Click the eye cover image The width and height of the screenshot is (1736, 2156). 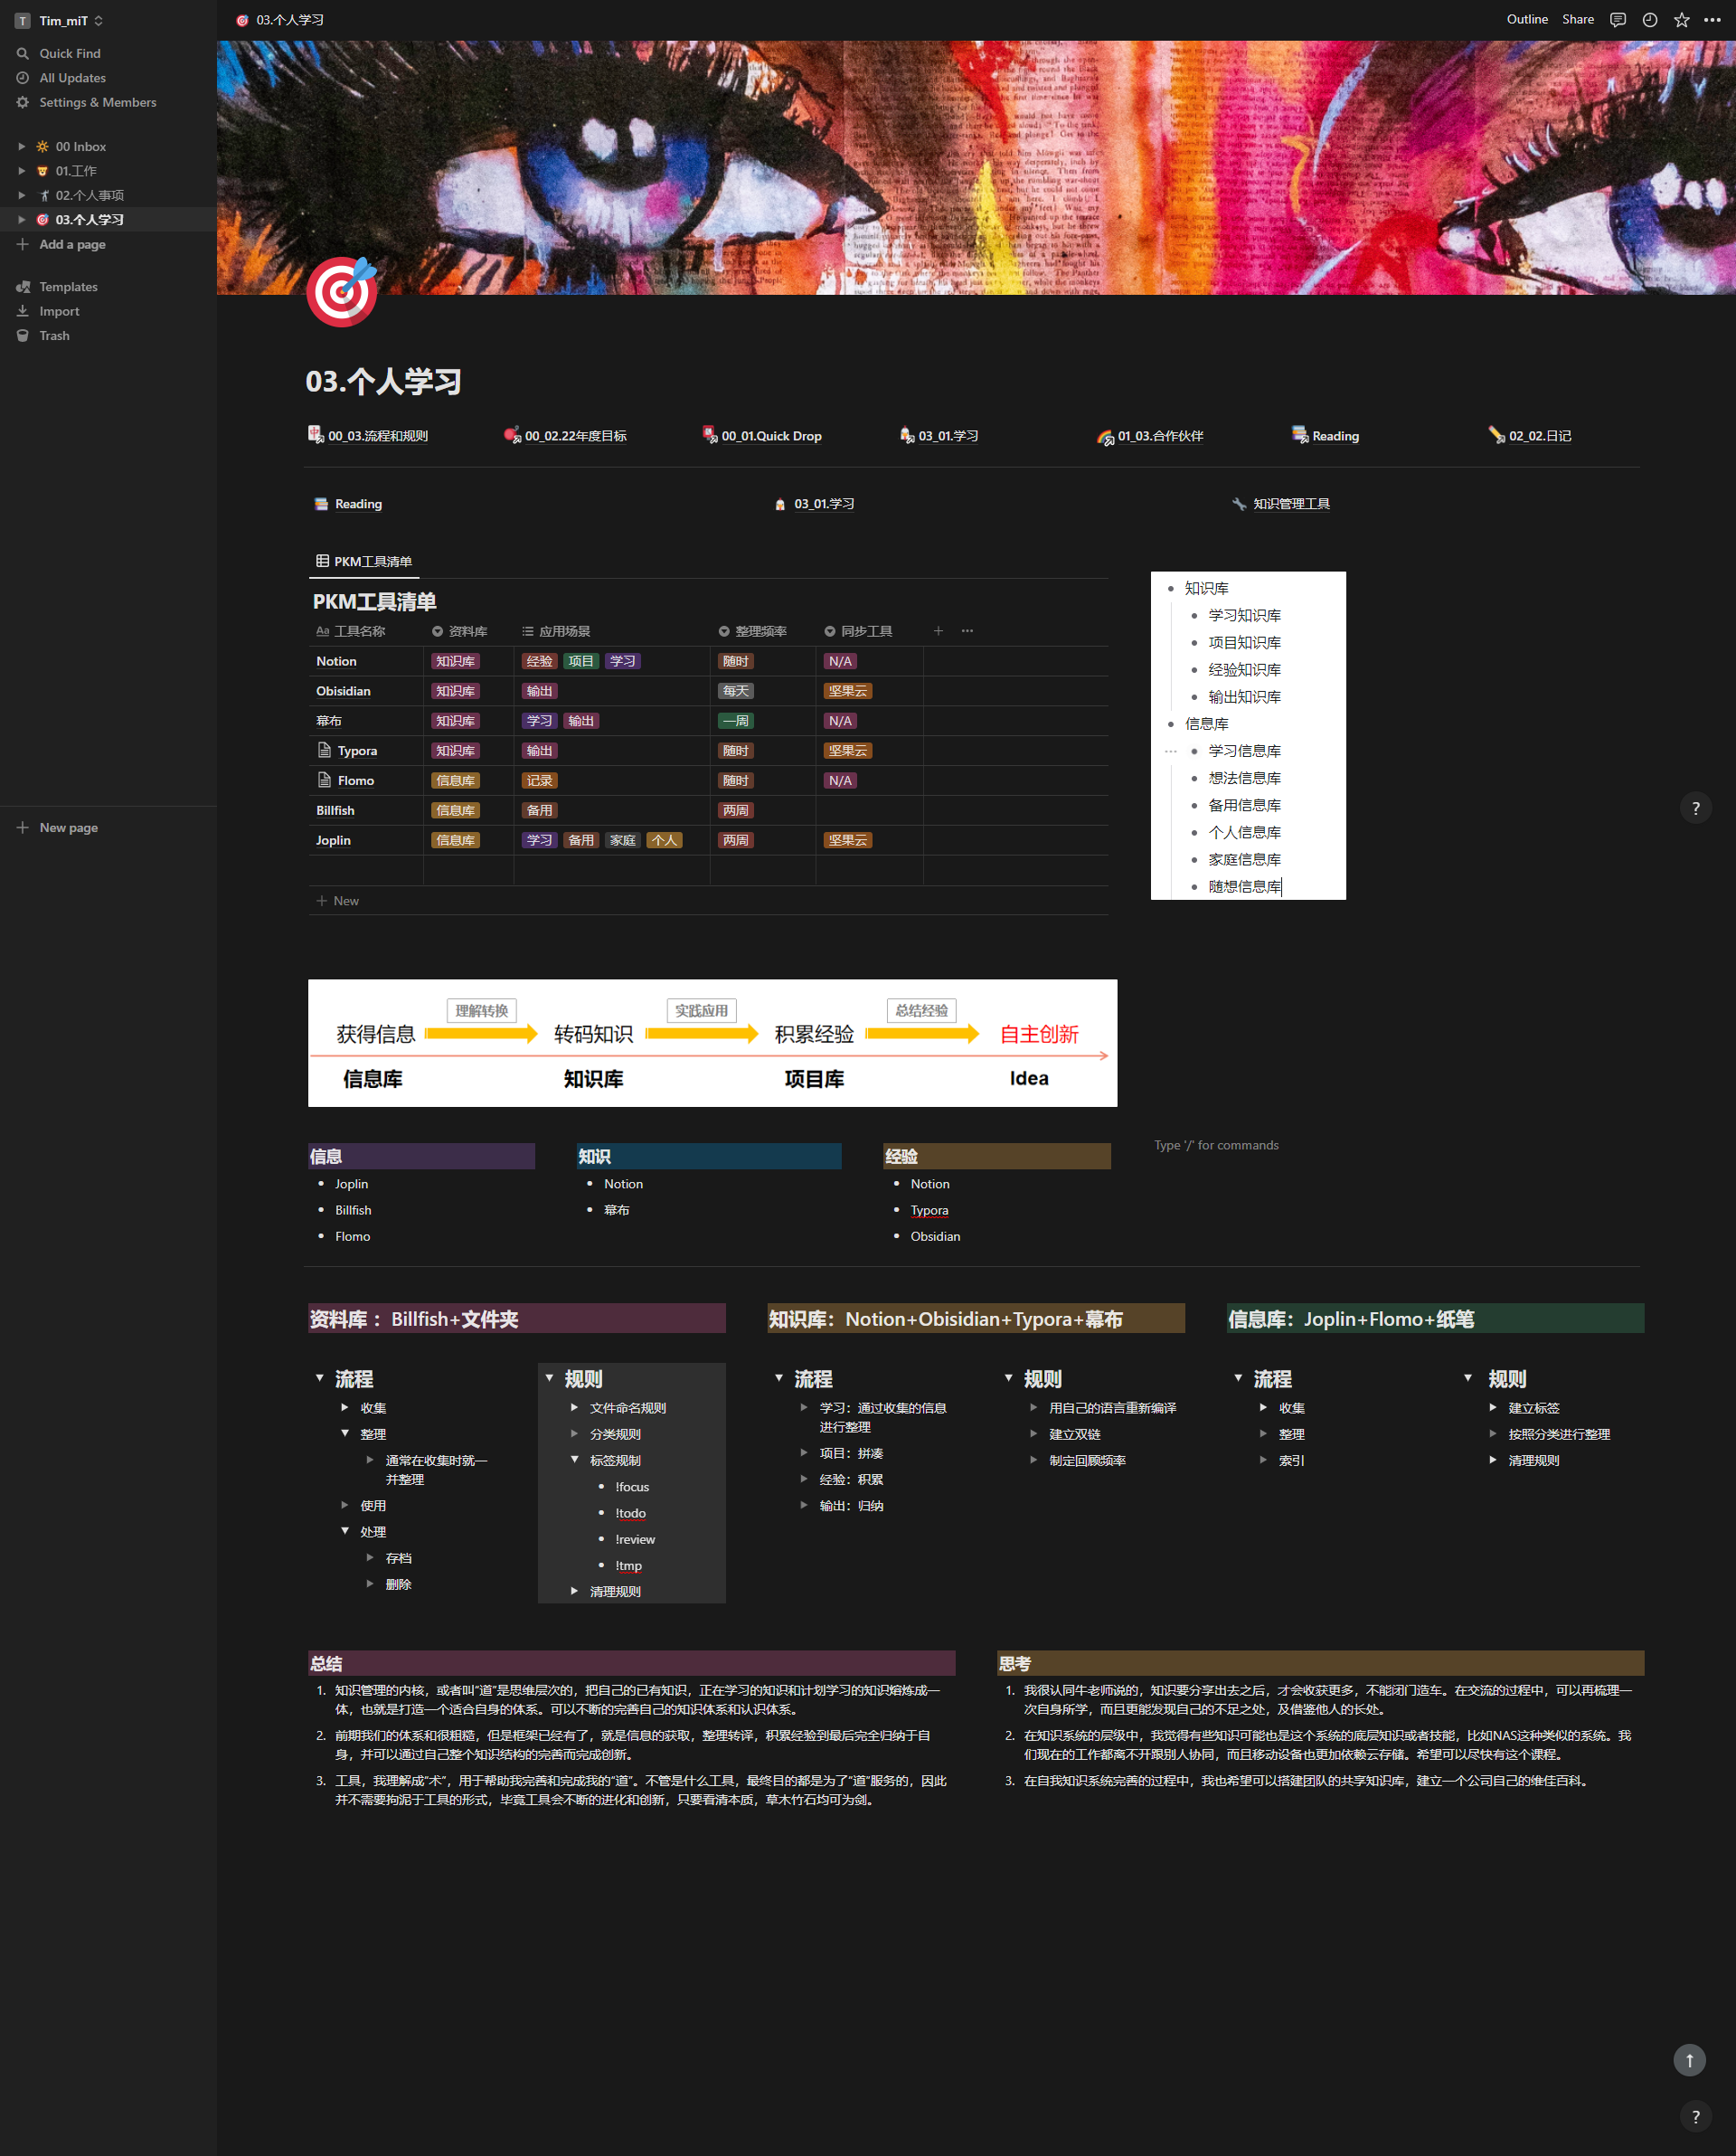coord(976,167)
